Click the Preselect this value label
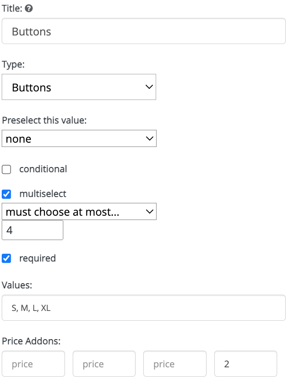Screen dimensions: 290x381 tap(44, 120)
